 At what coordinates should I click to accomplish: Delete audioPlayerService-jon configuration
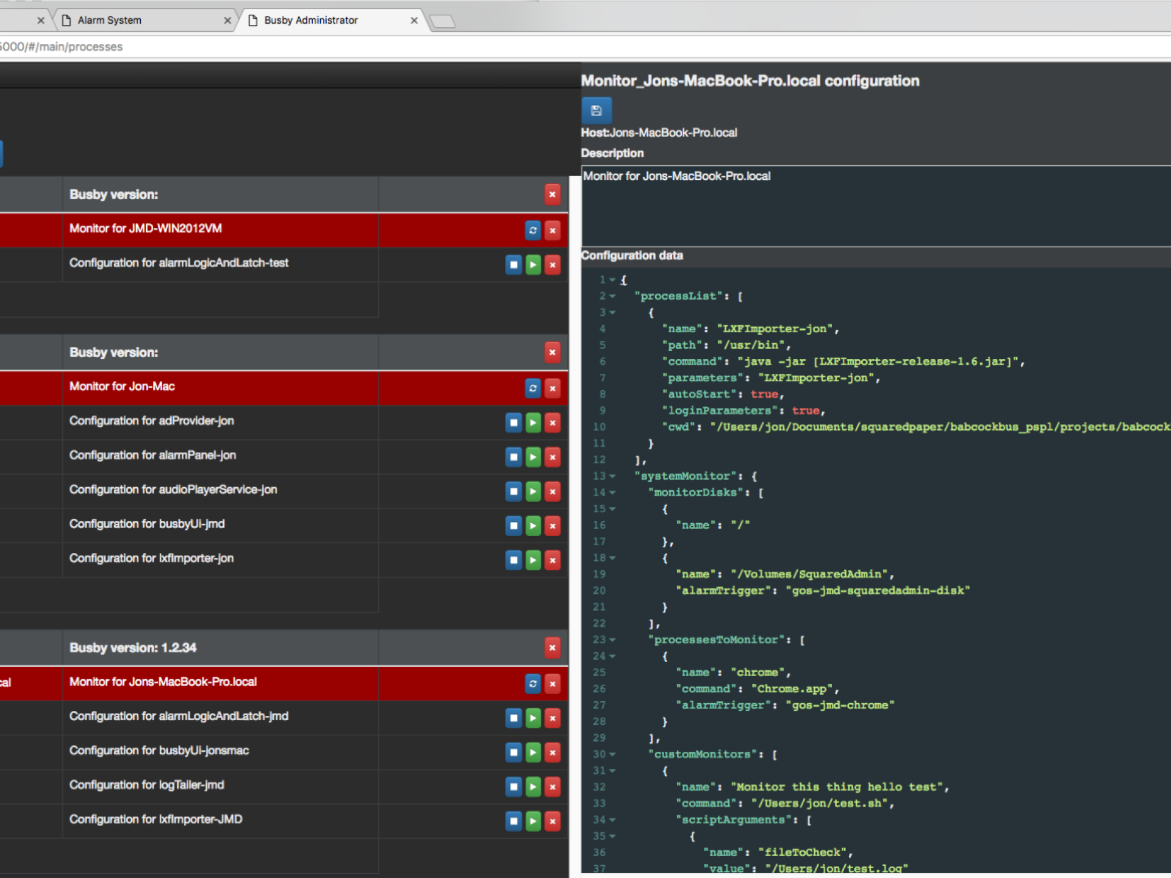(553, 491)
